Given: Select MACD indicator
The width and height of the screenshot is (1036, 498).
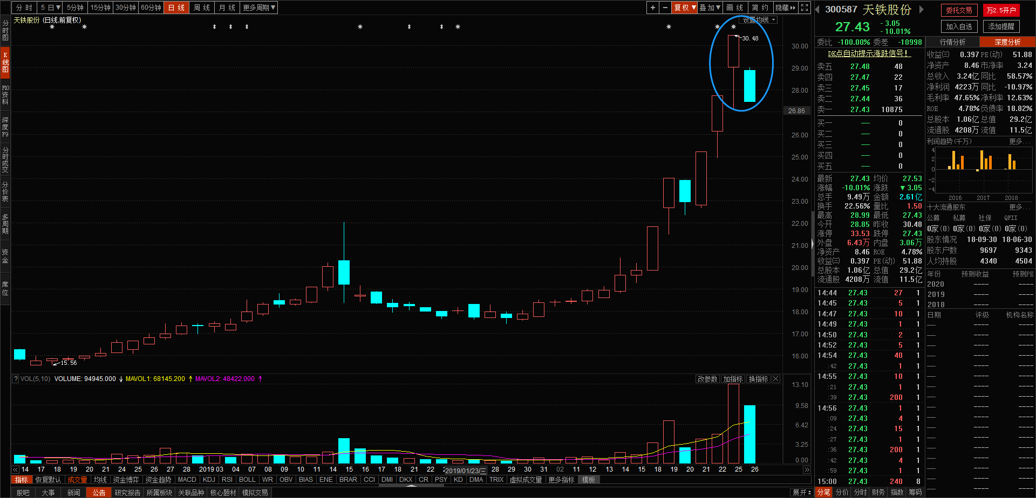Looking at the screenshot, I should coord(187,480).
